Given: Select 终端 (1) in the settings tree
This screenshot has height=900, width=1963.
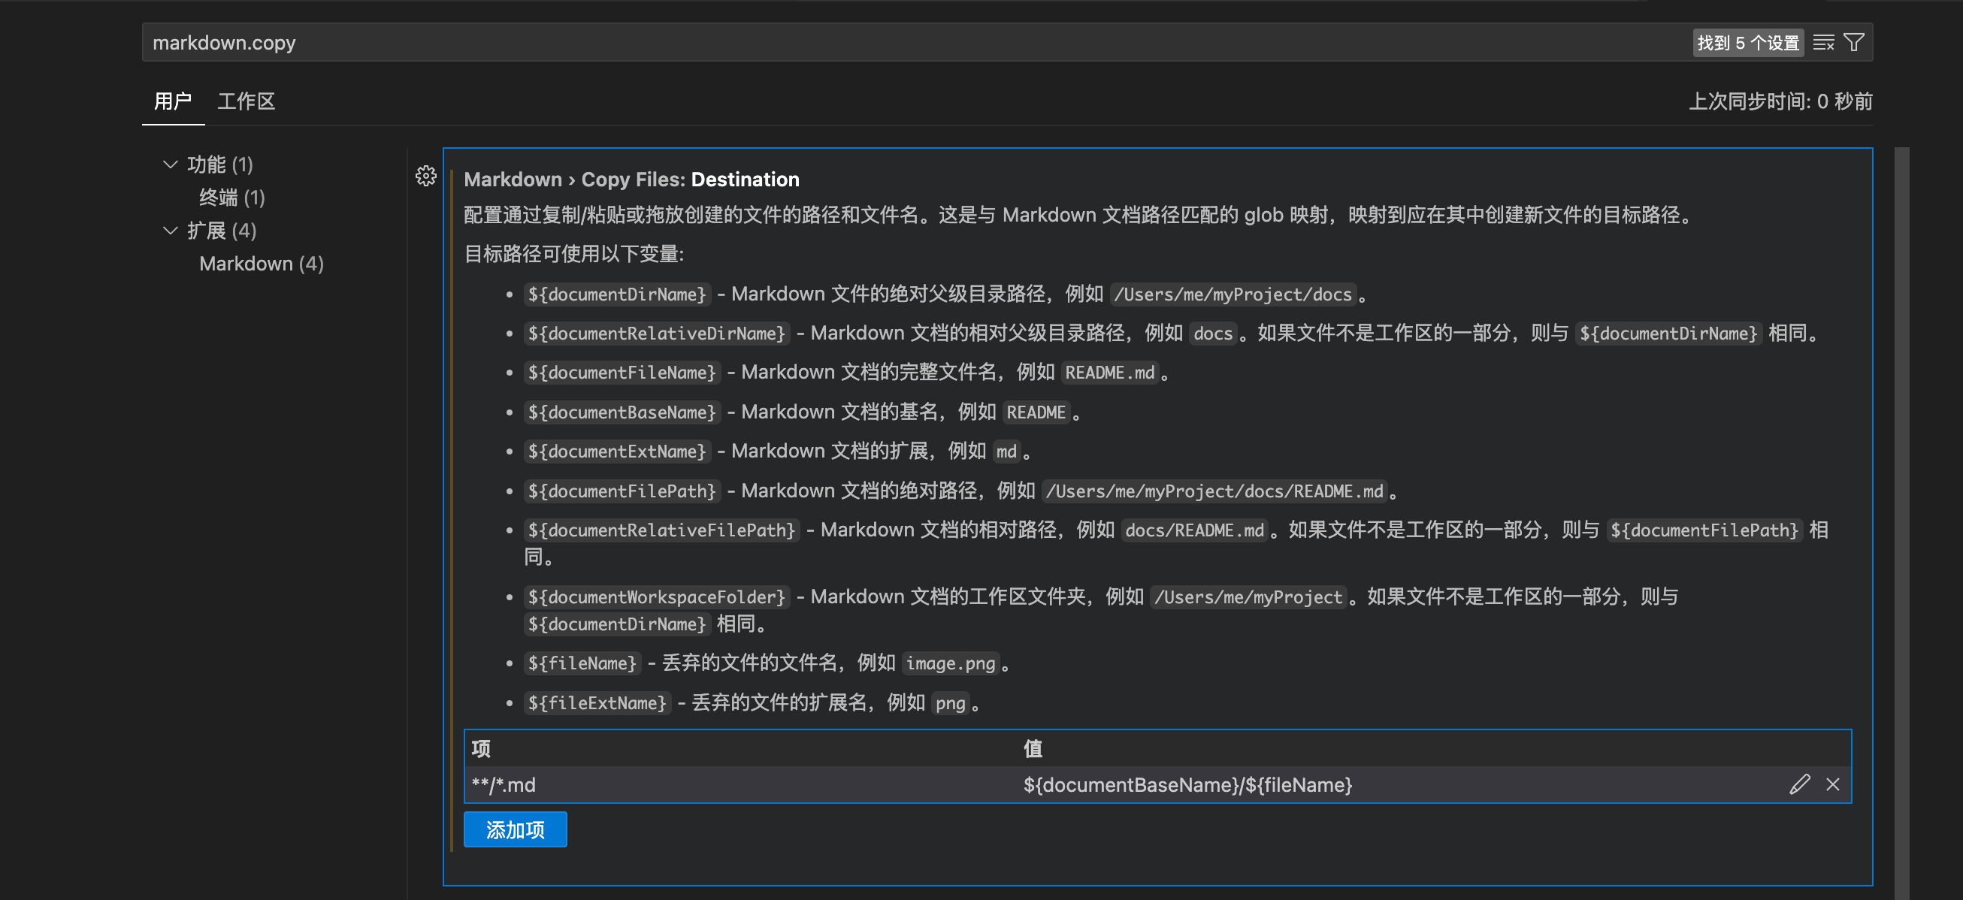Looking at the screenshot, I should [x=231, y=198].
